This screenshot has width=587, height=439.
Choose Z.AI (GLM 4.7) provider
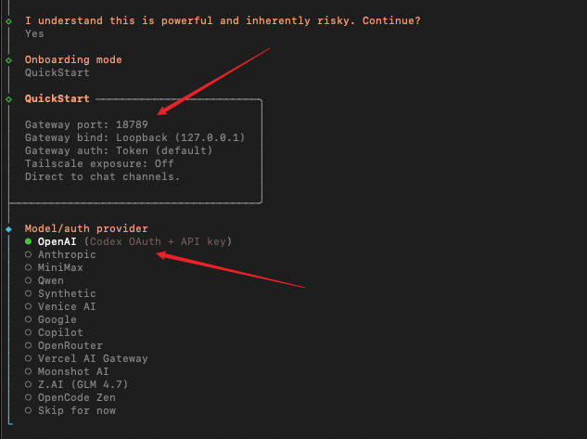click(x=76, y=384)
